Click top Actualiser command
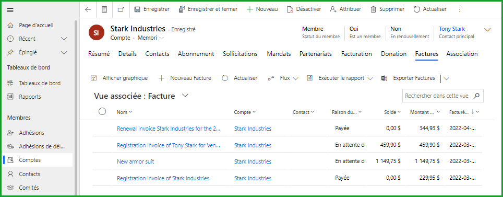503x197 pixels. [x=430, y=9]
